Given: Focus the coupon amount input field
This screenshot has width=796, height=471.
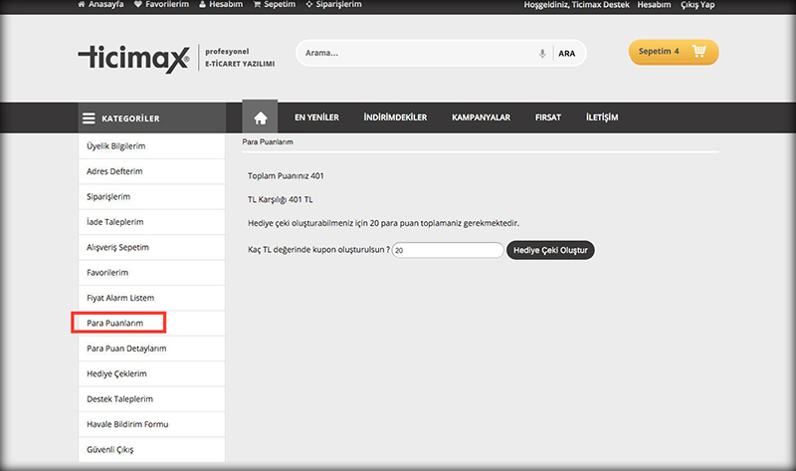Looking at the screenshot, I should [447, 250].
